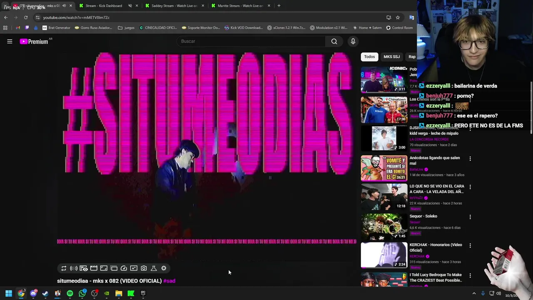Toggle cinema mode clapperboard icon

(94, 268)
